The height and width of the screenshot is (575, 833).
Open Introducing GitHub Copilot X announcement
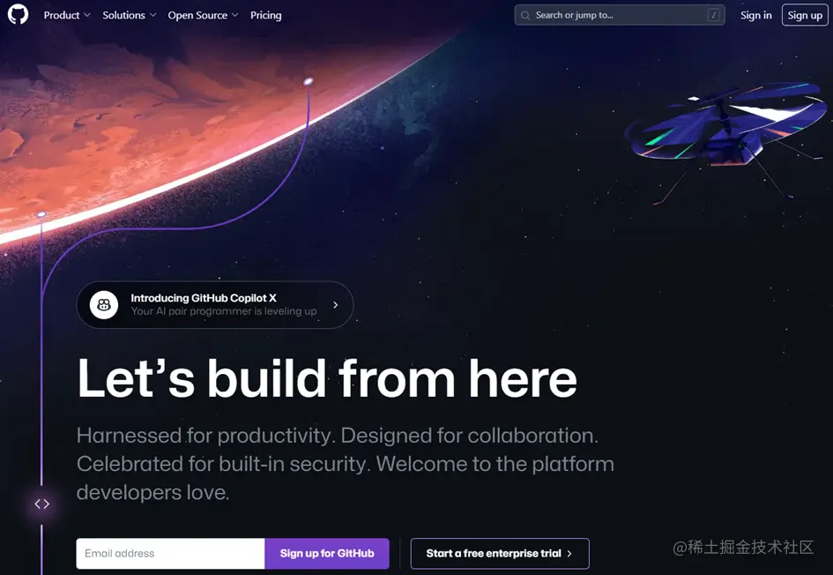[215, 304]
